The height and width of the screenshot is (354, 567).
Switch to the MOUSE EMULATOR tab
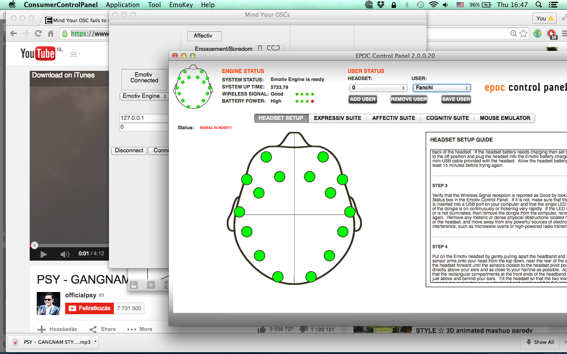pyautogui.click(x=505, y=118)
